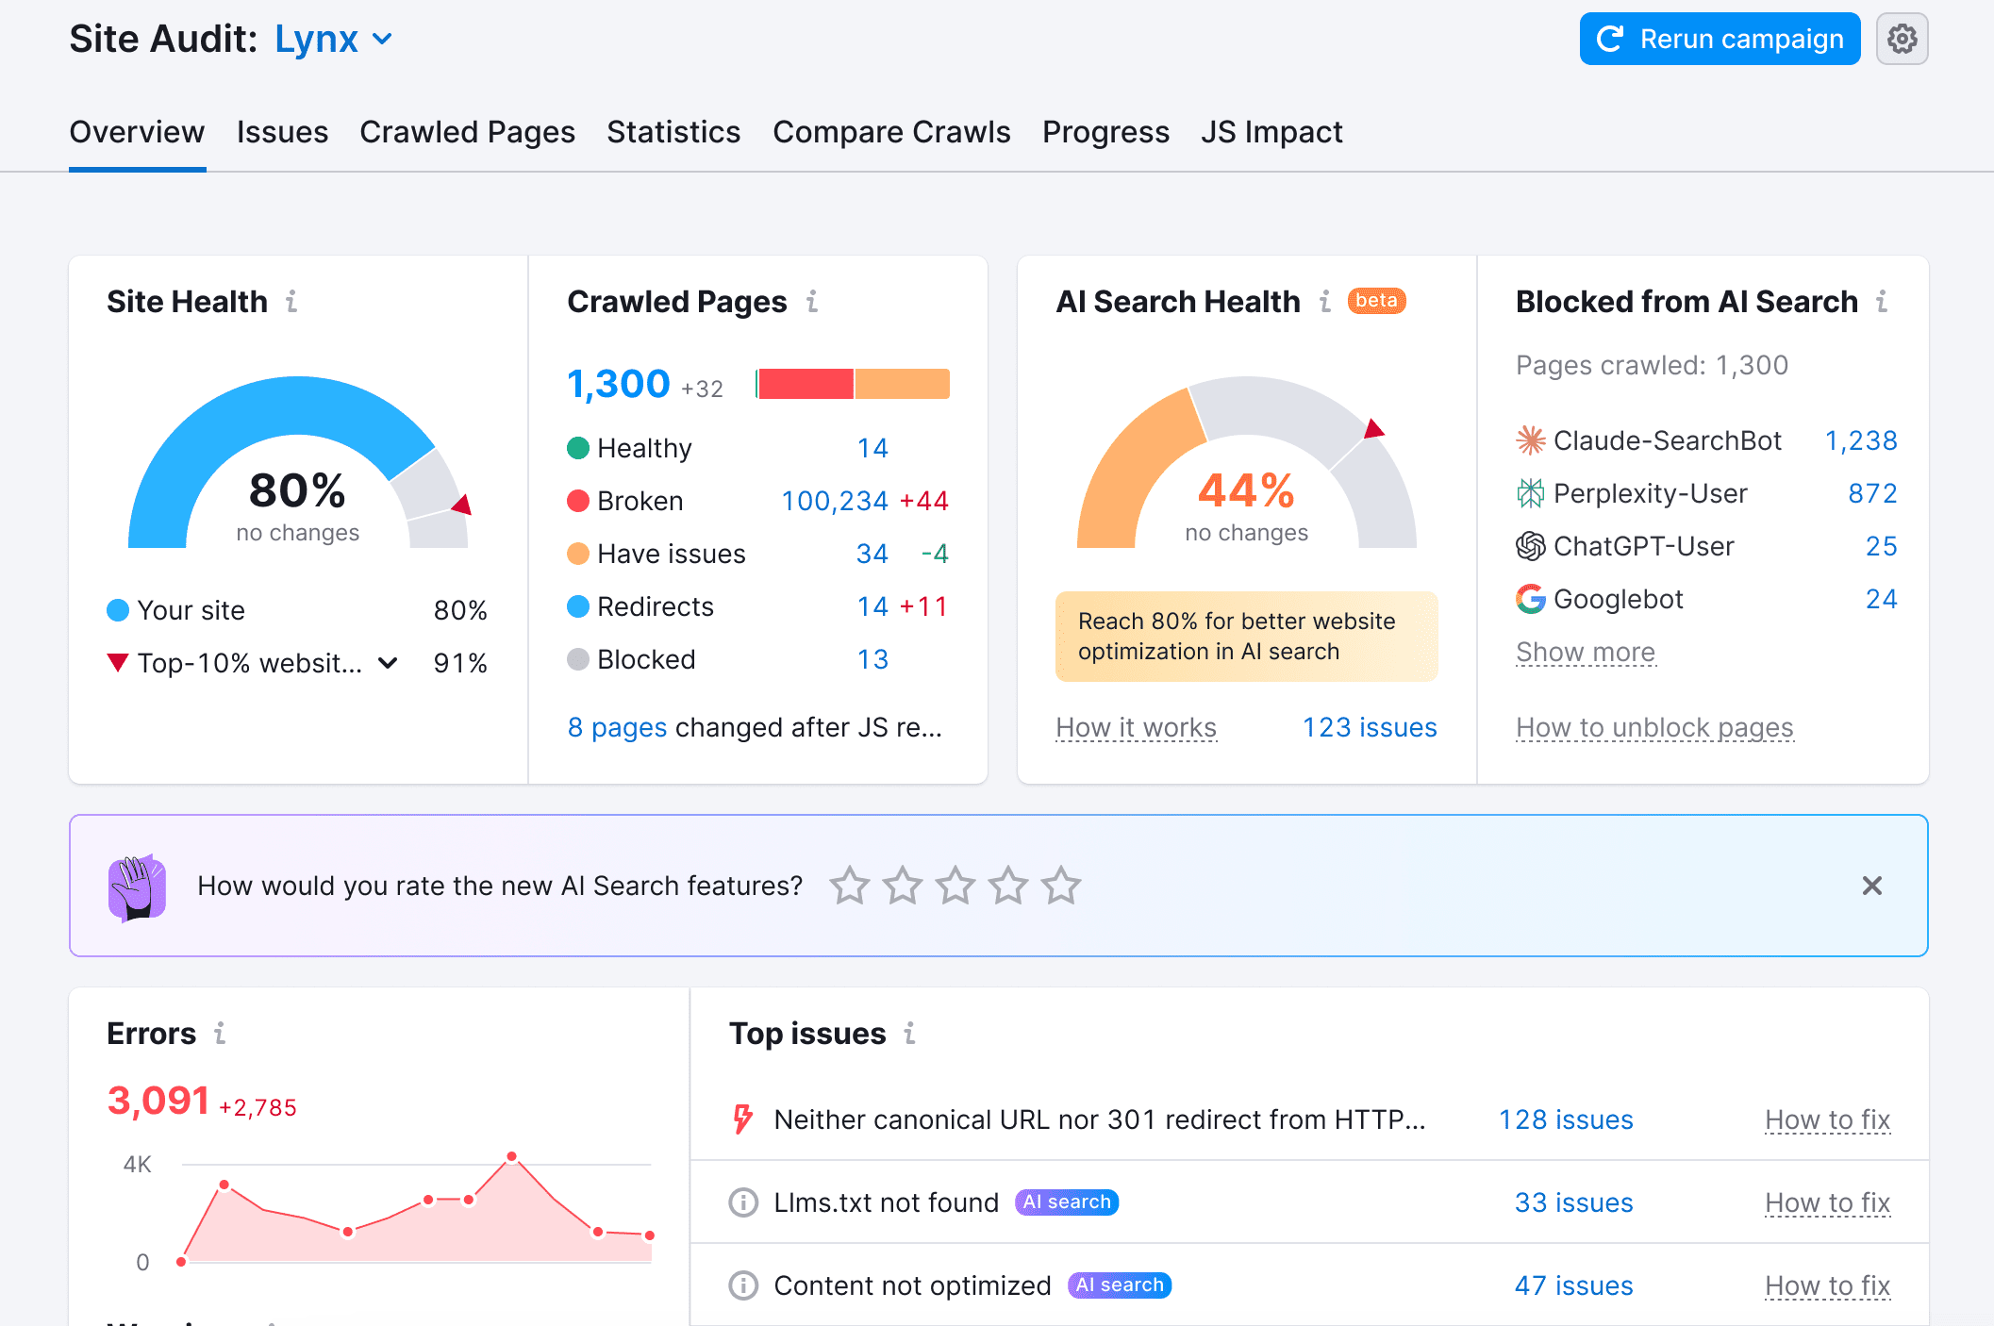The image size is (1994, 1326).
Task: Open the Compare Crawls tab
Action: pyautogui.click(x=890, y=132)
